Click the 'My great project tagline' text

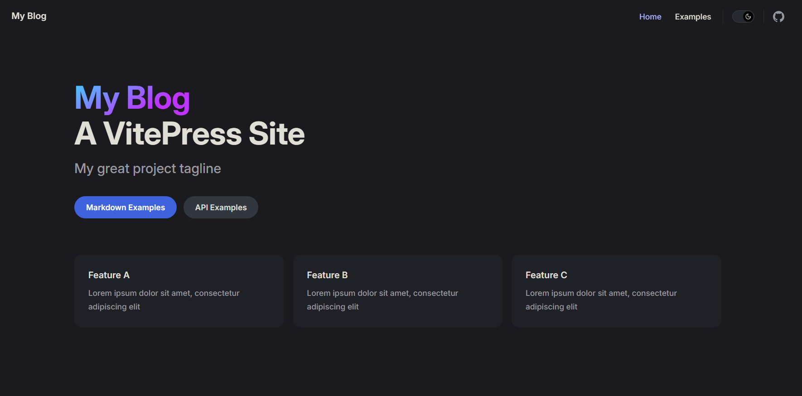tap(148, 169)
